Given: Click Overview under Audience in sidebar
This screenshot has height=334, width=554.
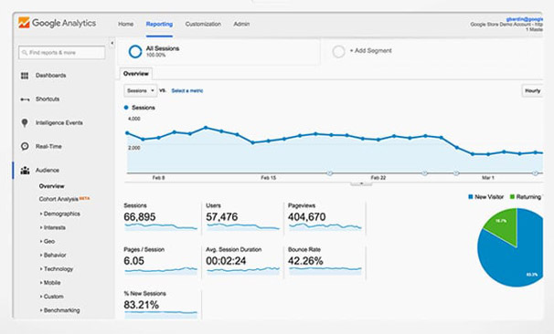Looking at the screenshot, I should (51, 186).
